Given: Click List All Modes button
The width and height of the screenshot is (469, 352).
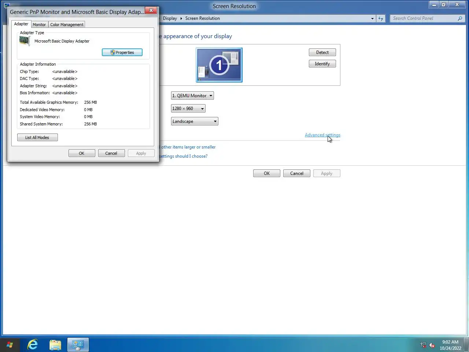Looking at the screenshot, I should click(37, 137).
